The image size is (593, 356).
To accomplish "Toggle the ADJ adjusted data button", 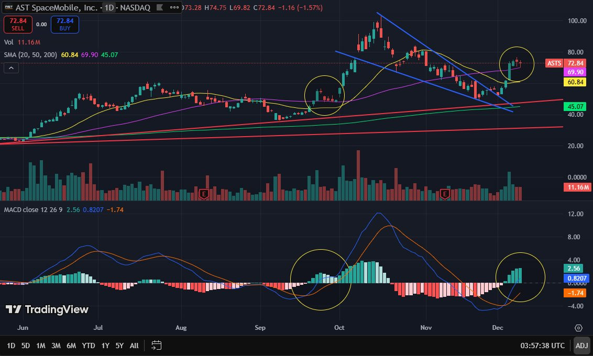I will click(x=581, y=346).
